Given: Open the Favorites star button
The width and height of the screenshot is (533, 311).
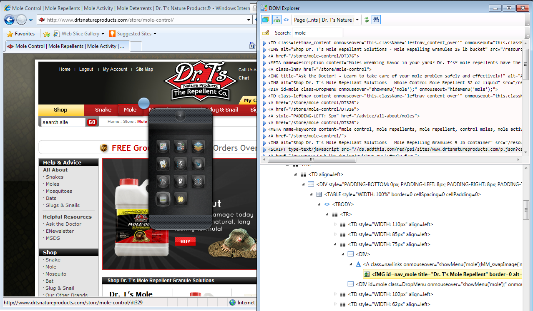Looking at the screenshot, I should (21, 34).
